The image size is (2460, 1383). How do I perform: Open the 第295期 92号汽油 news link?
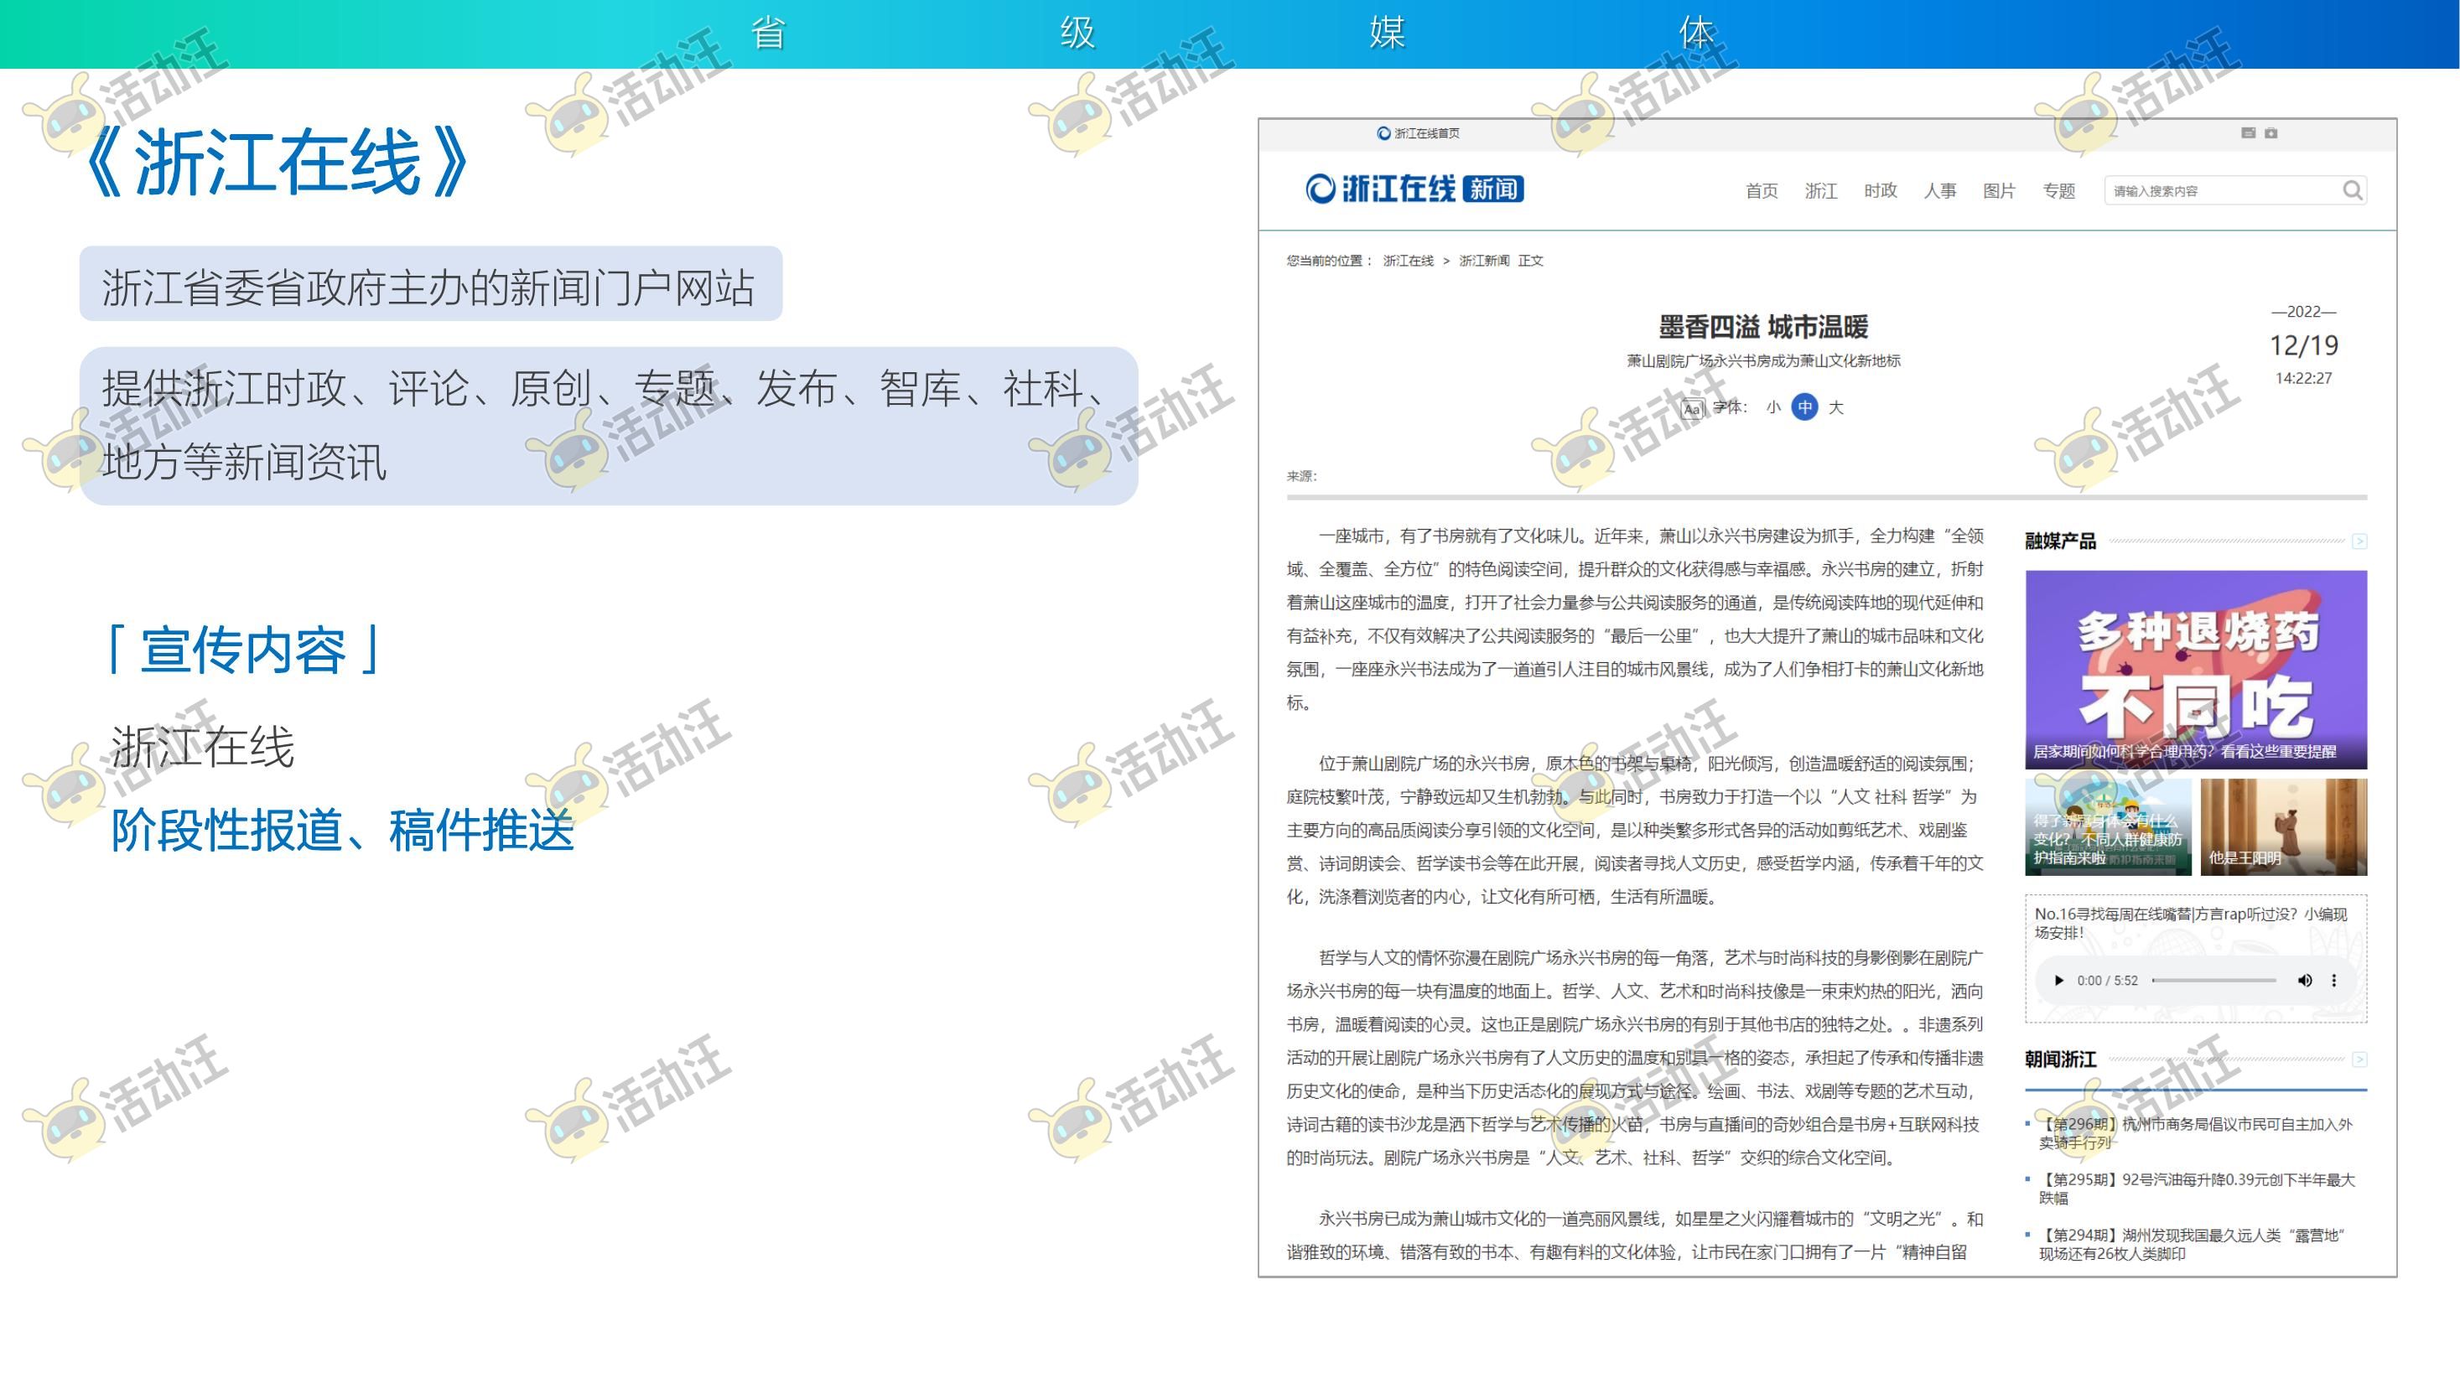click(x=2197, y=1189)
